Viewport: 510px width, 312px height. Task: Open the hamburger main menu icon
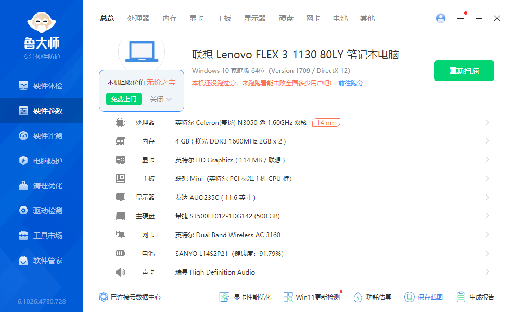point(461,19)
